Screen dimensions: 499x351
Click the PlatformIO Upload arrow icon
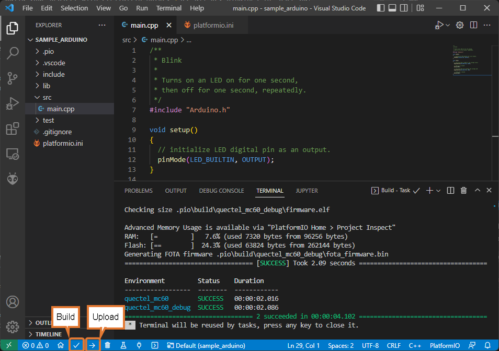pyautogui.click(x=92, y=345)
